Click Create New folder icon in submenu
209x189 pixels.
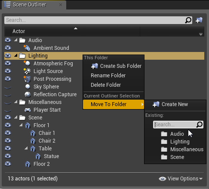coord(156,104)
